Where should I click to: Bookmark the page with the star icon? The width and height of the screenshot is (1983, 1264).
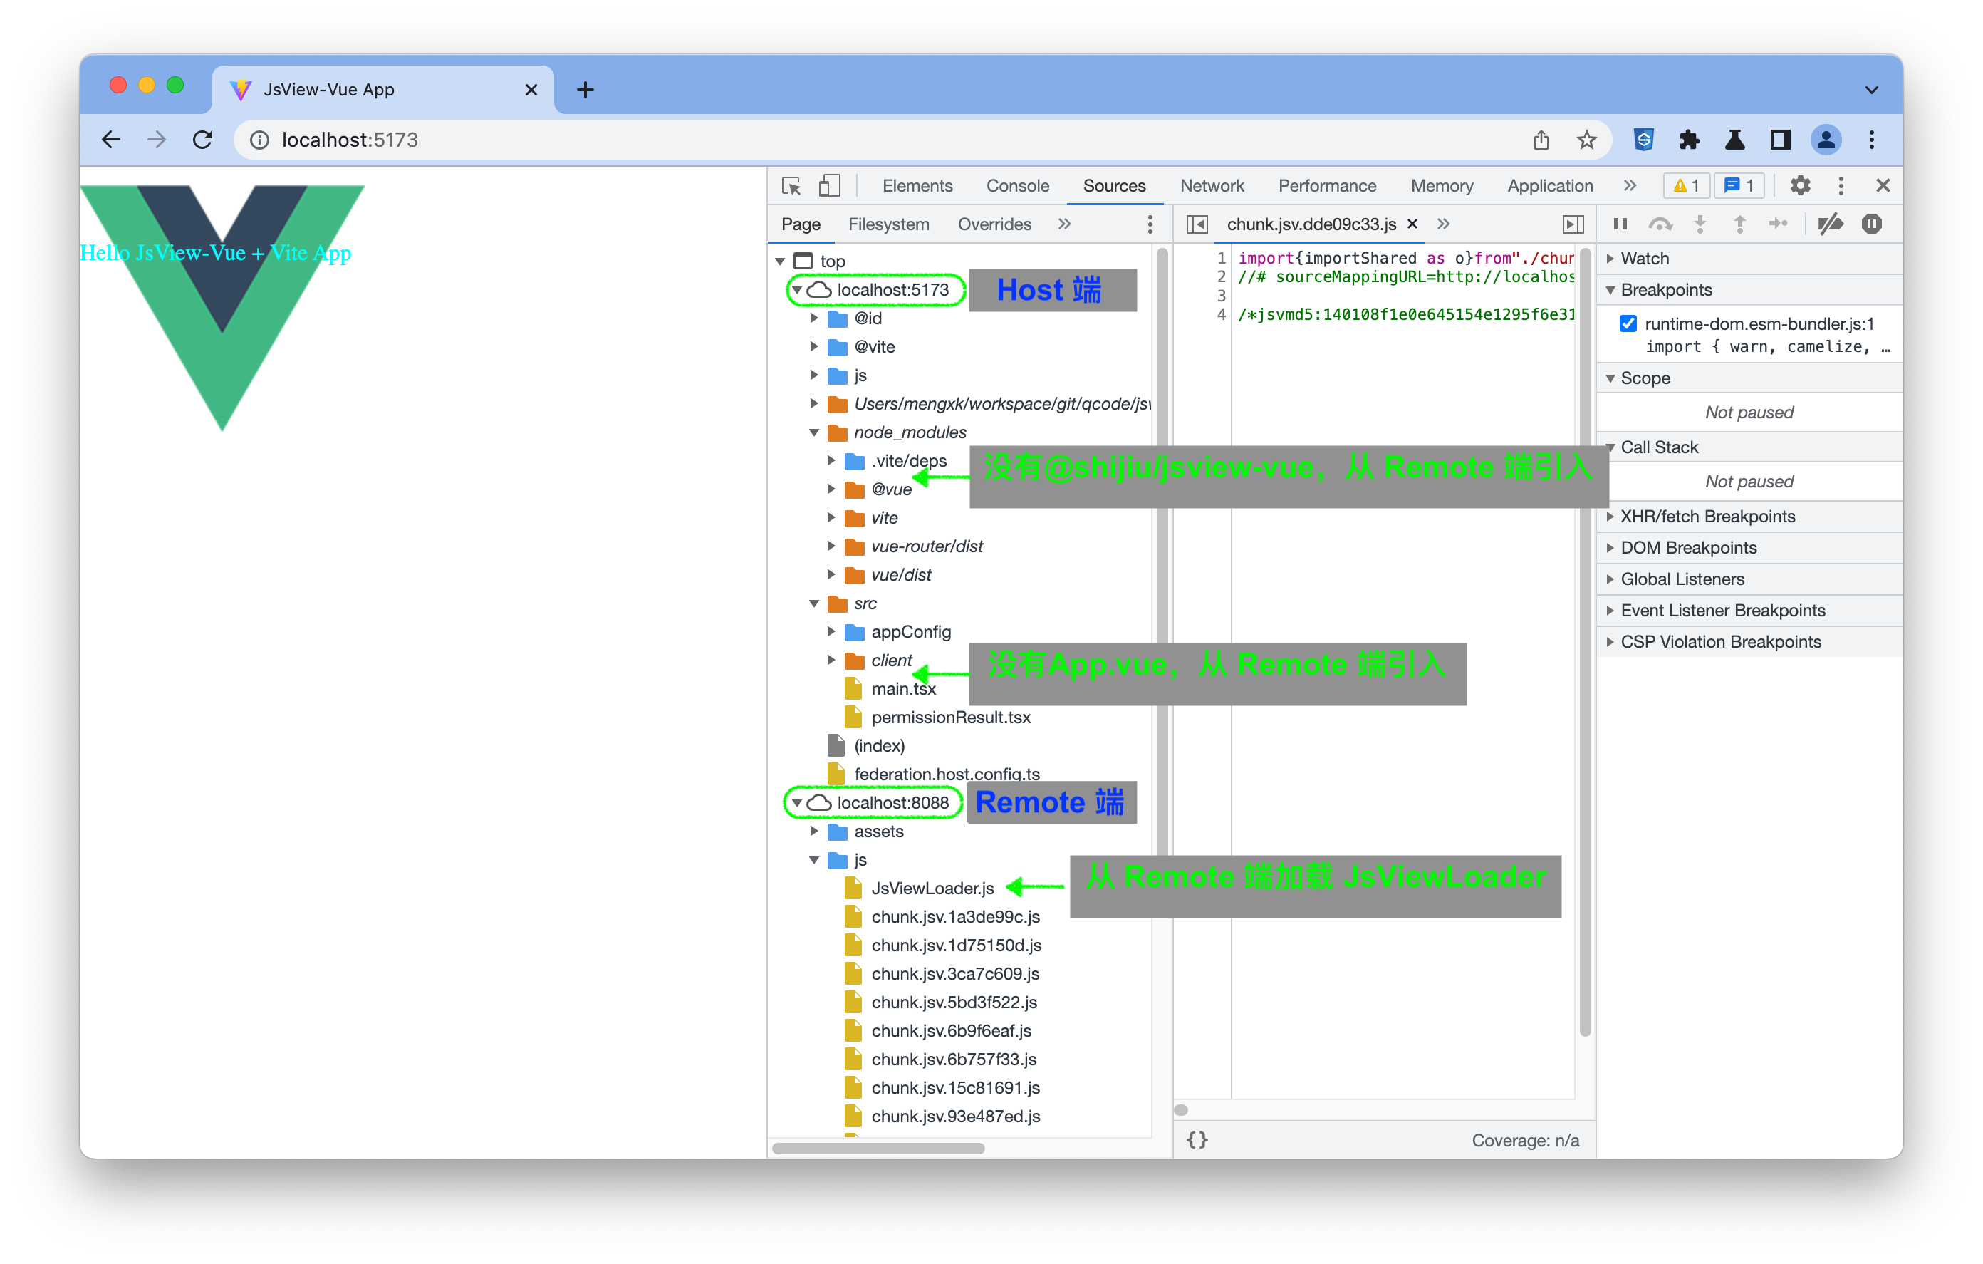point(1586,140)
